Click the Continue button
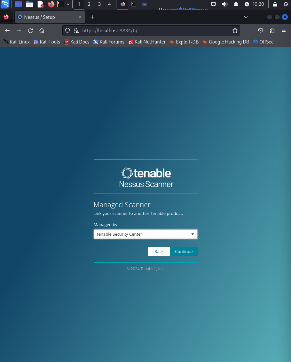 [x=184, y=251]
